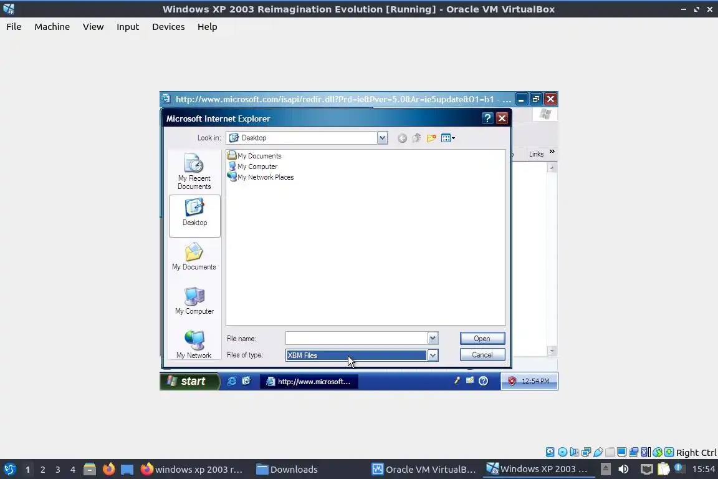Image resolution: width=718 pixels, height=479 pixels.
Task: Open the View Menu icon in dialog toolbar
Action: click(448, 138)
